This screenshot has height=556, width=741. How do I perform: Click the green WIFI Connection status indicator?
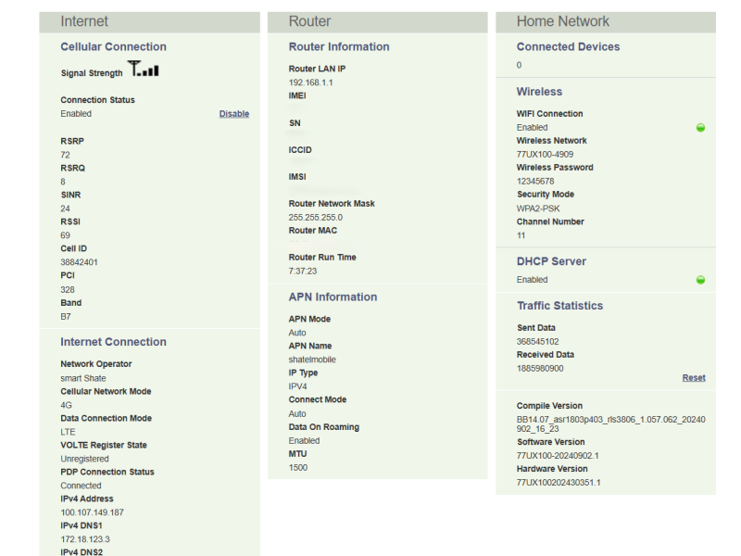700,128
